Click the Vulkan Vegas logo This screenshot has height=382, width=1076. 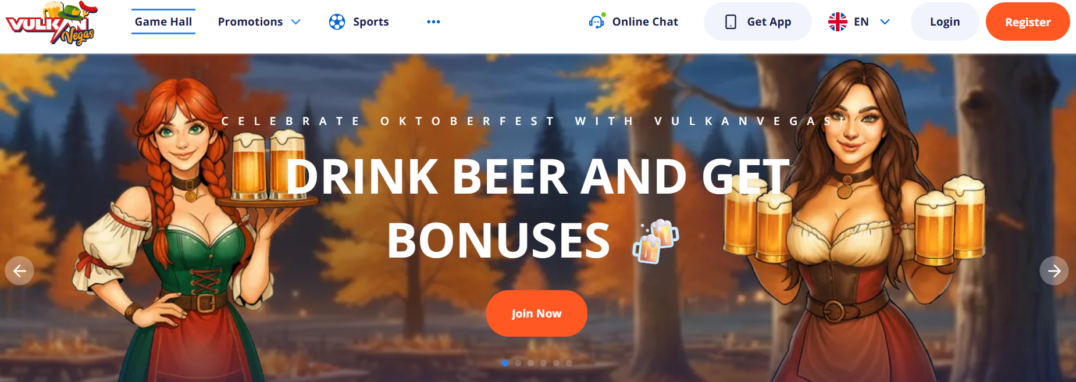pyautogui.click(x=51, y=23)
